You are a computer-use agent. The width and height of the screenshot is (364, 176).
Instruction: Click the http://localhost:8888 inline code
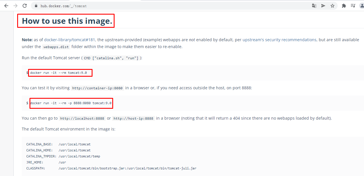82,118
